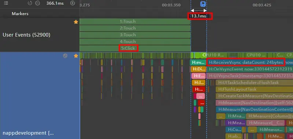Select the H:UIVsyncTask slice

click(x=250, y=76)
